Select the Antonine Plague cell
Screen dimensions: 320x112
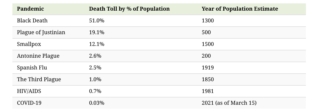pos(38,56)
